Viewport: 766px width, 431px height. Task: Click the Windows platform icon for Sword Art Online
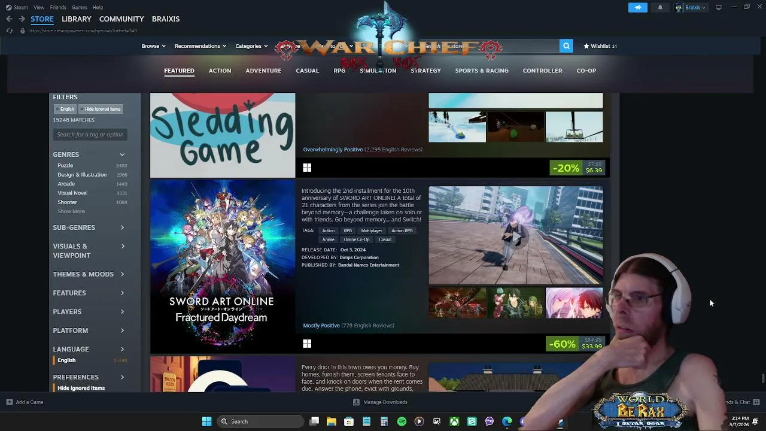point(307,344)
